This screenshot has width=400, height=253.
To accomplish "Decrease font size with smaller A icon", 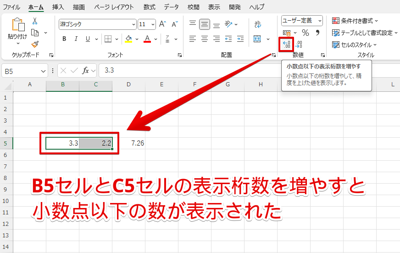I will (175, 24).
